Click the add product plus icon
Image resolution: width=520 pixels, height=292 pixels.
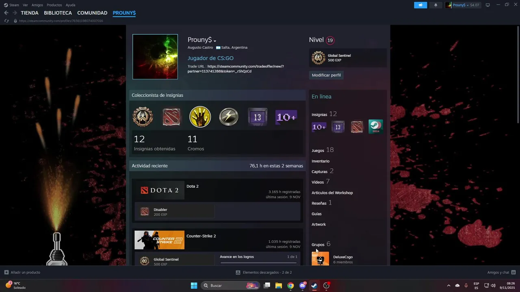(x=6, y=273)
